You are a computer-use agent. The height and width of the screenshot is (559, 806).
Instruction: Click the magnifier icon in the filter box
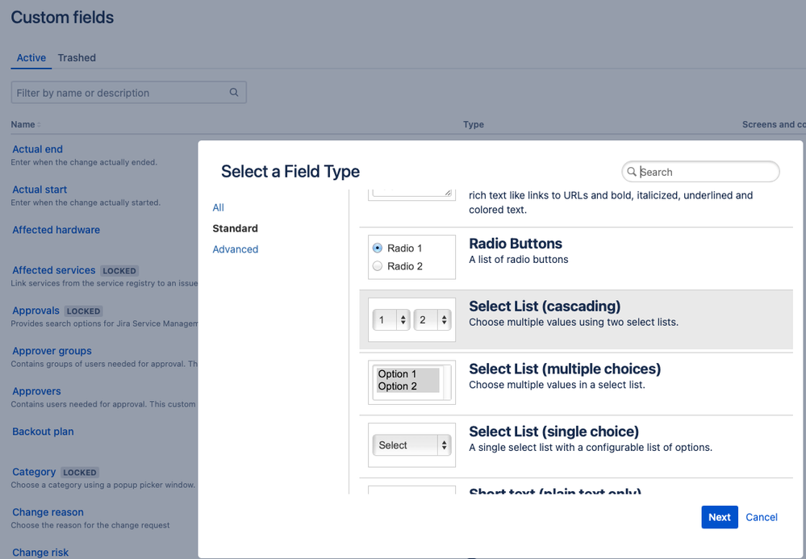[234, 93]
